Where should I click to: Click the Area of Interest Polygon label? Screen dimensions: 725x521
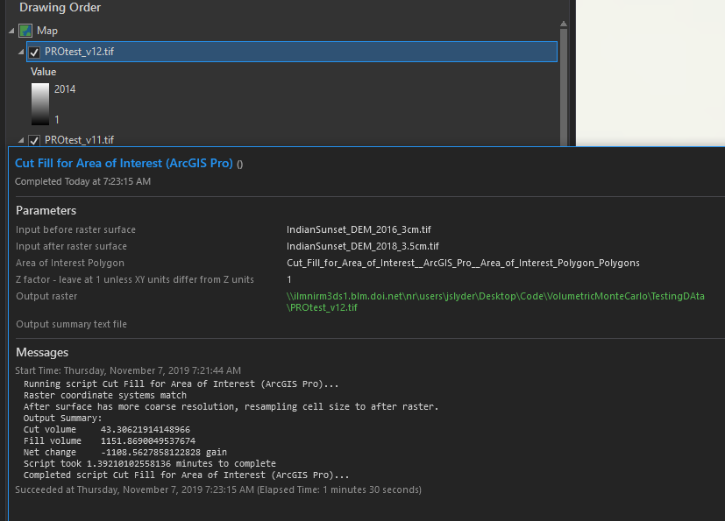70,263
